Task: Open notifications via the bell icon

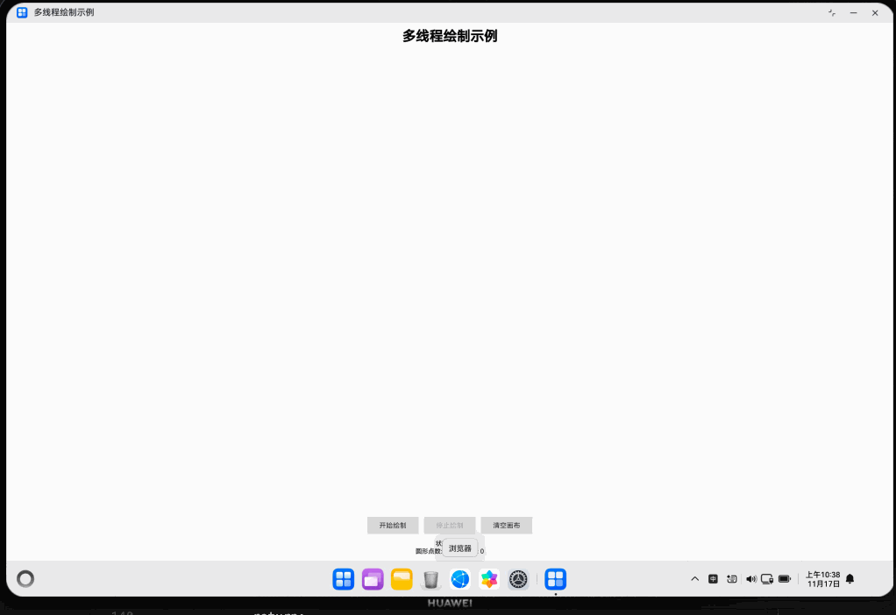Action: 850,579
